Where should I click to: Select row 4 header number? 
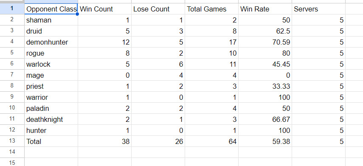pyautogui.click(x=12, y=42)
